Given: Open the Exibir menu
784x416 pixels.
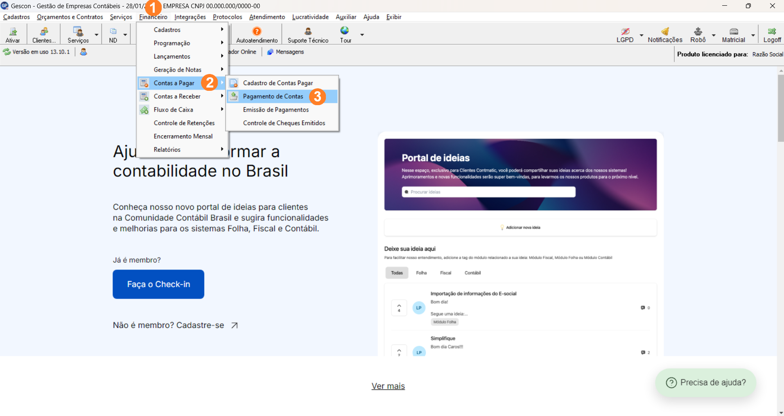Looking at the screenshot, I should (x=393, y=17).
